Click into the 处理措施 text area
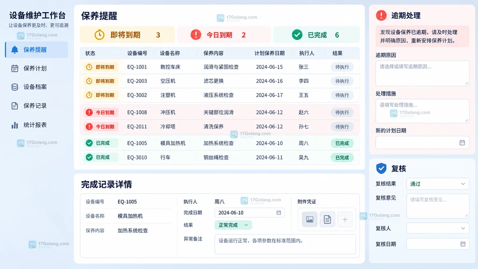Image resolution: width=478 pixels, height=269 pixels. click(x=422, y=111)
